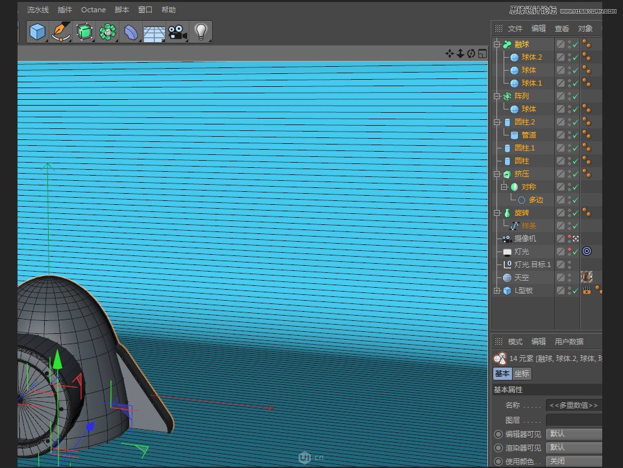Collapse the 融球 hierarchy
623x468 pixels.
(x=495, y=44)
